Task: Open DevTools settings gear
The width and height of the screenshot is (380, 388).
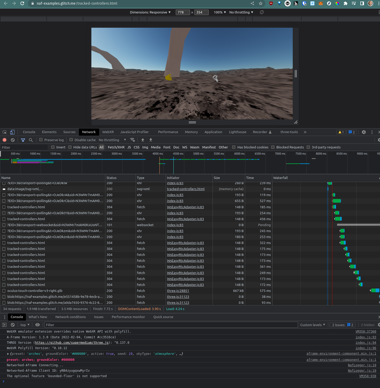Action: tap(364, 132)
